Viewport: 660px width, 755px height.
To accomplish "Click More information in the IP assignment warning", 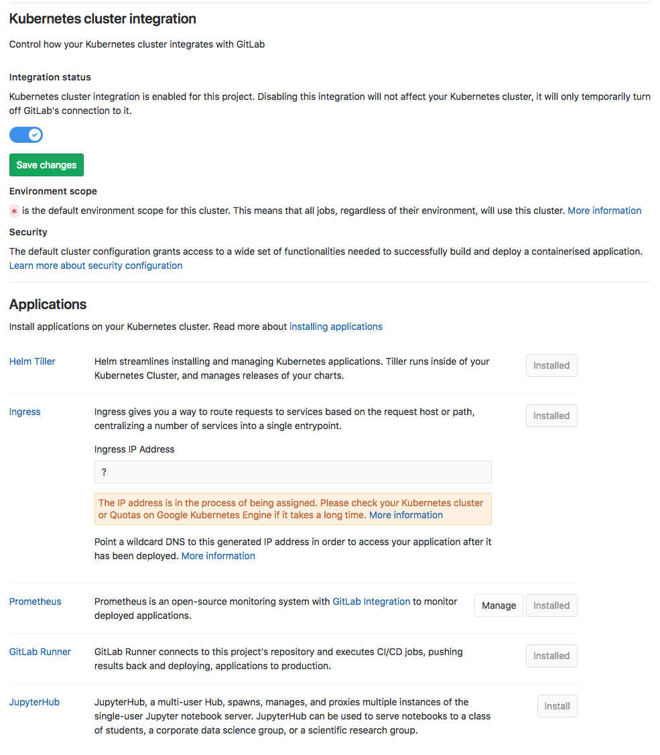I will 405,514.
